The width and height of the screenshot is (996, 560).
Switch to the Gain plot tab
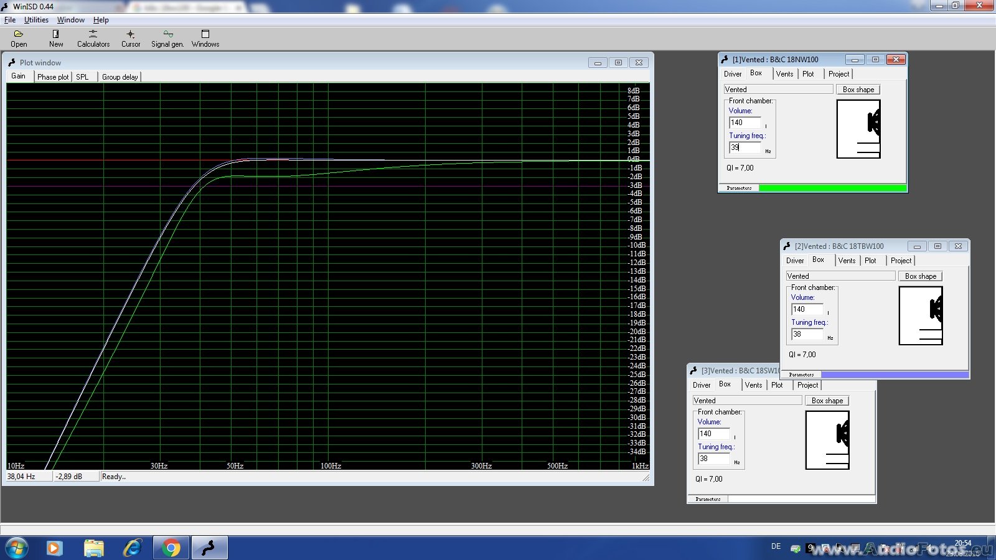19,76
